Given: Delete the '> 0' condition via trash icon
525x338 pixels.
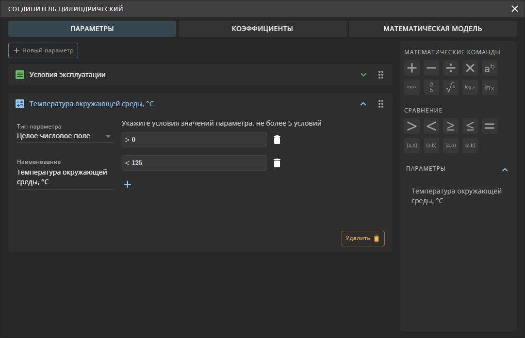Looking at the screenshot, I should tap(277, 140).
